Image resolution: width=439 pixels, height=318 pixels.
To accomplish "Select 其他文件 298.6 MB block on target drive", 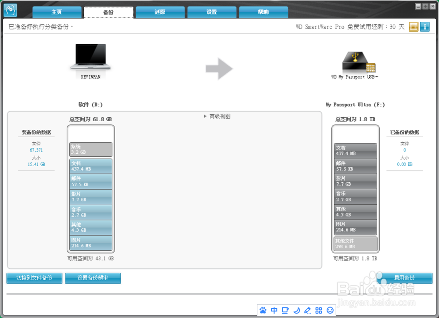I will pos(356,244).
